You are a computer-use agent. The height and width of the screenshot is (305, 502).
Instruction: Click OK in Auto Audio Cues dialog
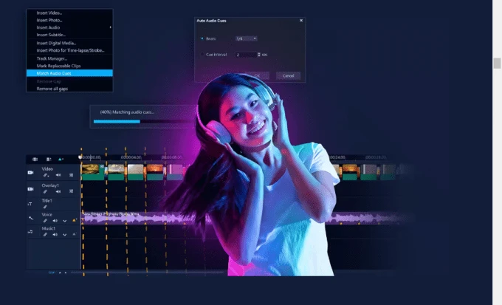(257, 76)
